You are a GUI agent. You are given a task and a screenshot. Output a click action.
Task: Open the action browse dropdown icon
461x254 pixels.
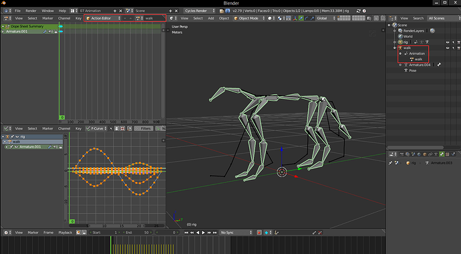tap(139, 18)
